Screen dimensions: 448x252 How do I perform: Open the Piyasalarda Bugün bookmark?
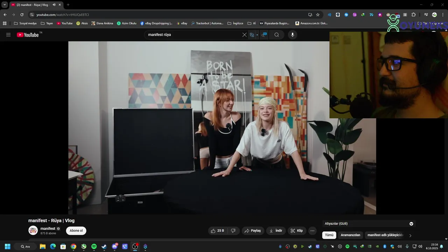[274, 23]
